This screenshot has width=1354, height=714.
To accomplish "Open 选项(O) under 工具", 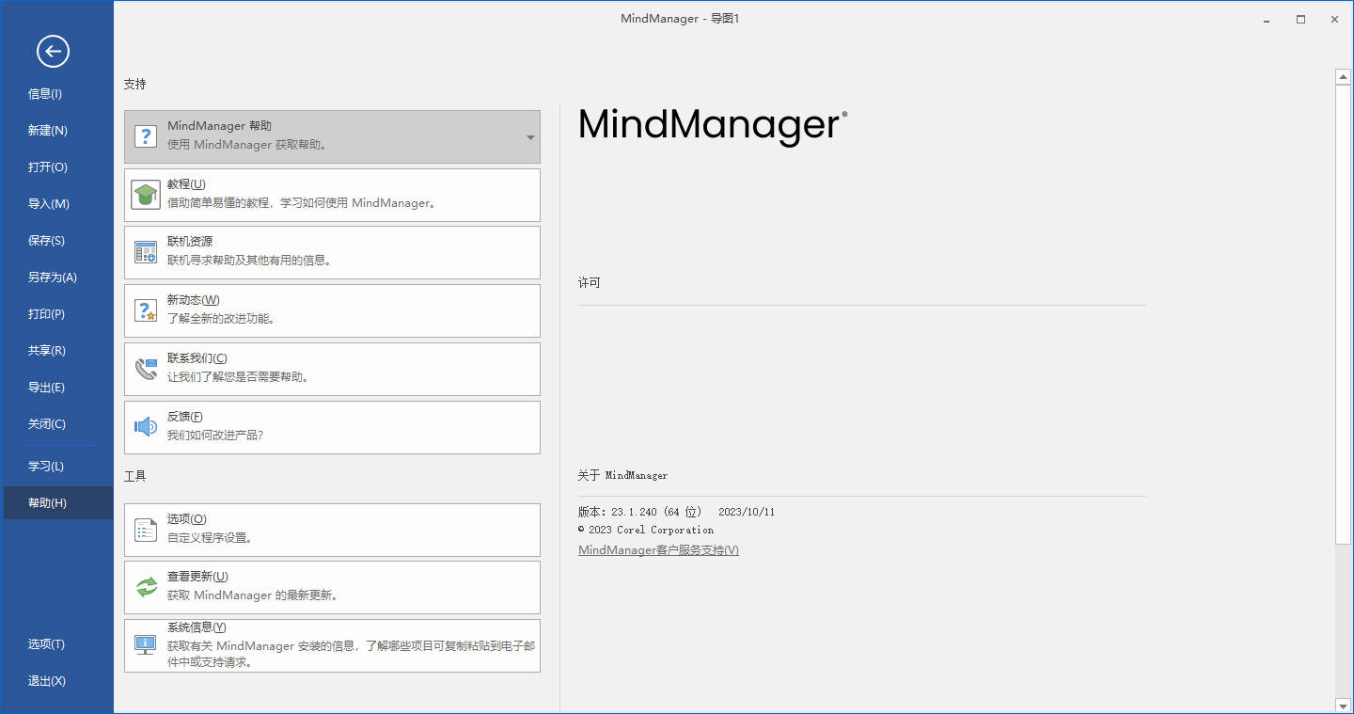I will pos(332,530).
